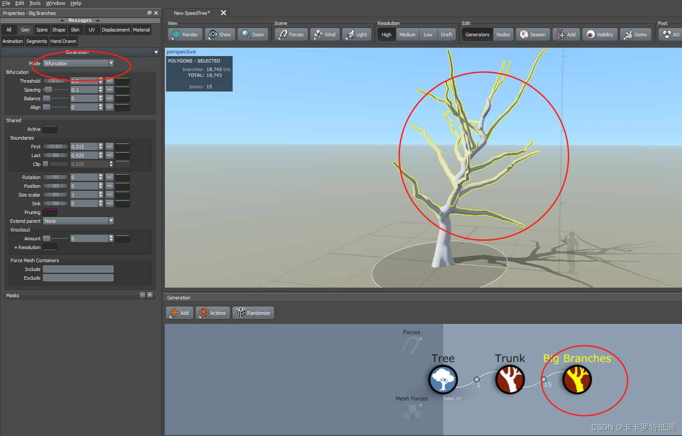Click the Size scalar value field
The height and width of the screenshot is (436, 682).
84,195
